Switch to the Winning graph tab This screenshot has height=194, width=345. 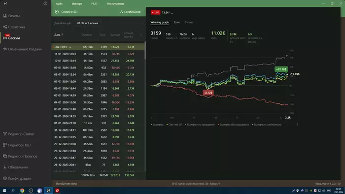tap(160, 22)
